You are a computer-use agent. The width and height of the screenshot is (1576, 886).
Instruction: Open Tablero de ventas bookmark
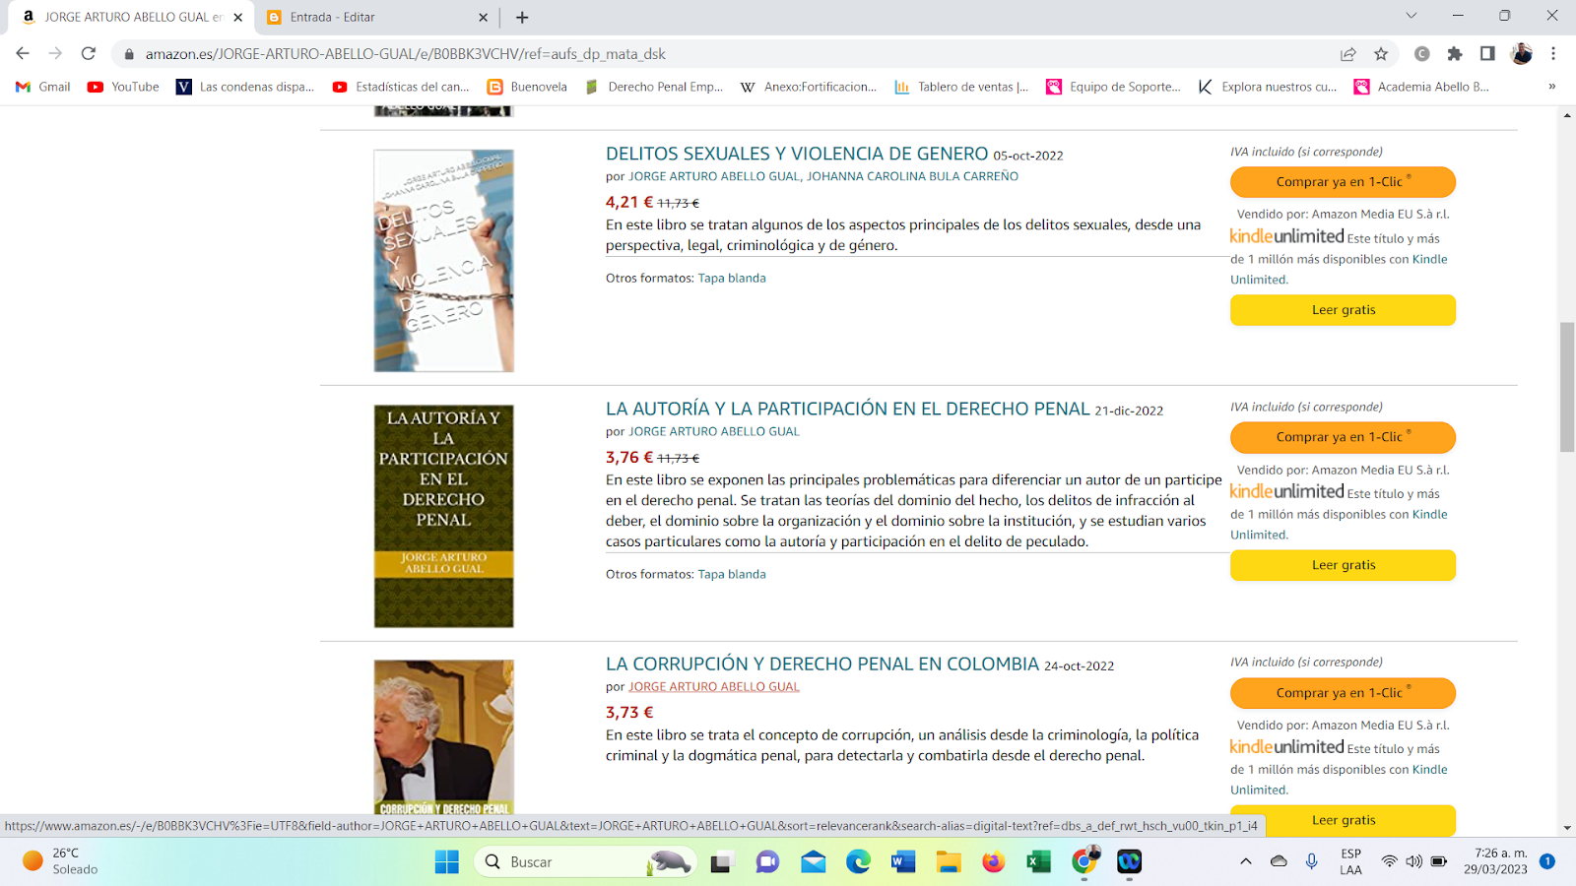click(x=961, y=87)
